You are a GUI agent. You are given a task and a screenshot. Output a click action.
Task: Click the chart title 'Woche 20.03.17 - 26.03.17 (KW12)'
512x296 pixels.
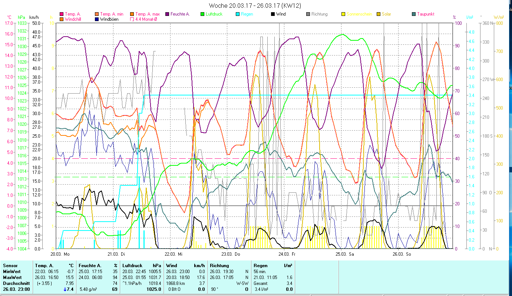pos(255,6)
